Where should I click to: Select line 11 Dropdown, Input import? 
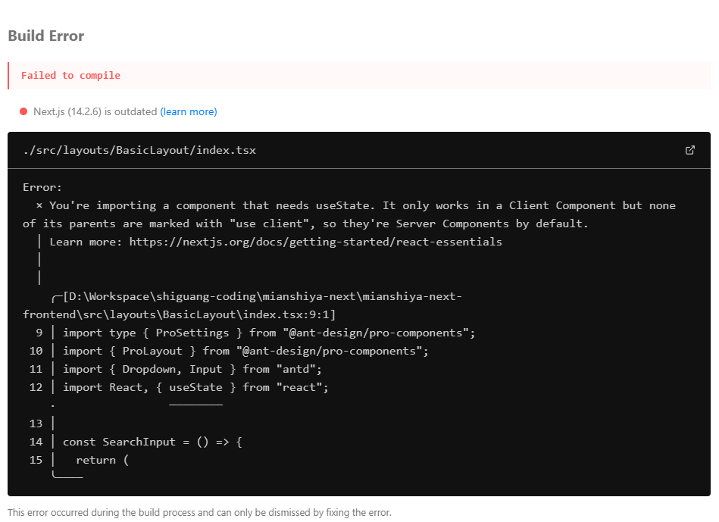[192, 369]
